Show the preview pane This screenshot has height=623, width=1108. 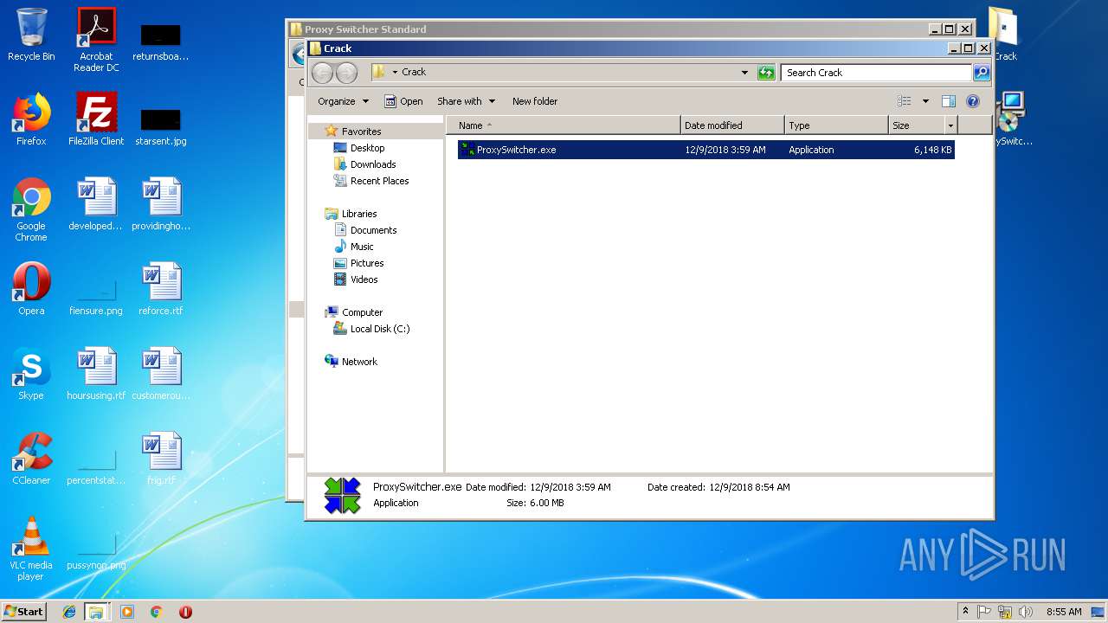tap(949, 101)
